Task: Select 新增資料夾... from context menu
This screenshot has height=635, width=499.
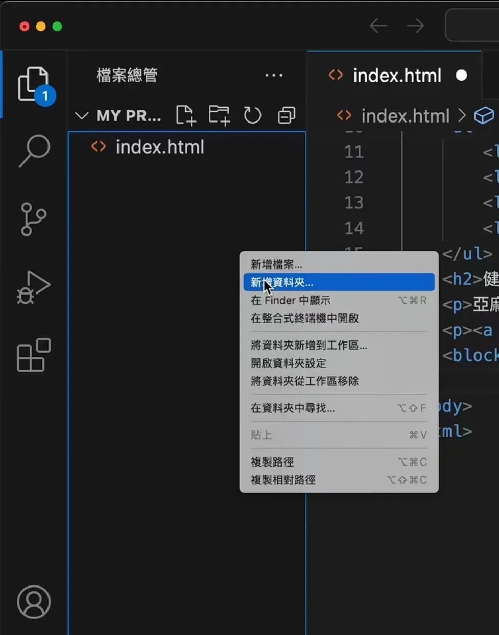Action: [282, 282]
